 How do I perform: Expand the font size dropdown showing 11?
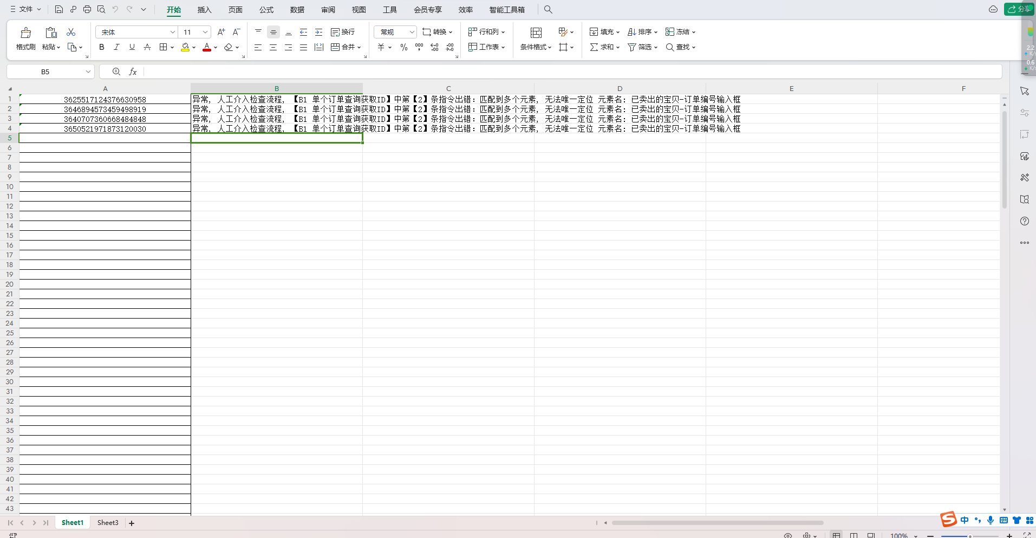[205, 33]
